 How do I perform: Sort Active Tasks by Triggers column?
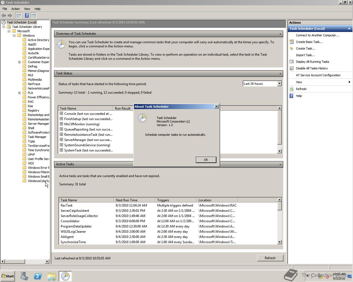tap(176, 200)
